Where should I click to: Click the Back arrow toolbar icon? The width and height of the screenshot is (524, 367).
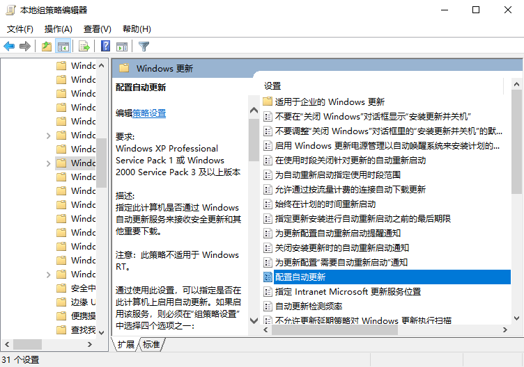point(9,46)
